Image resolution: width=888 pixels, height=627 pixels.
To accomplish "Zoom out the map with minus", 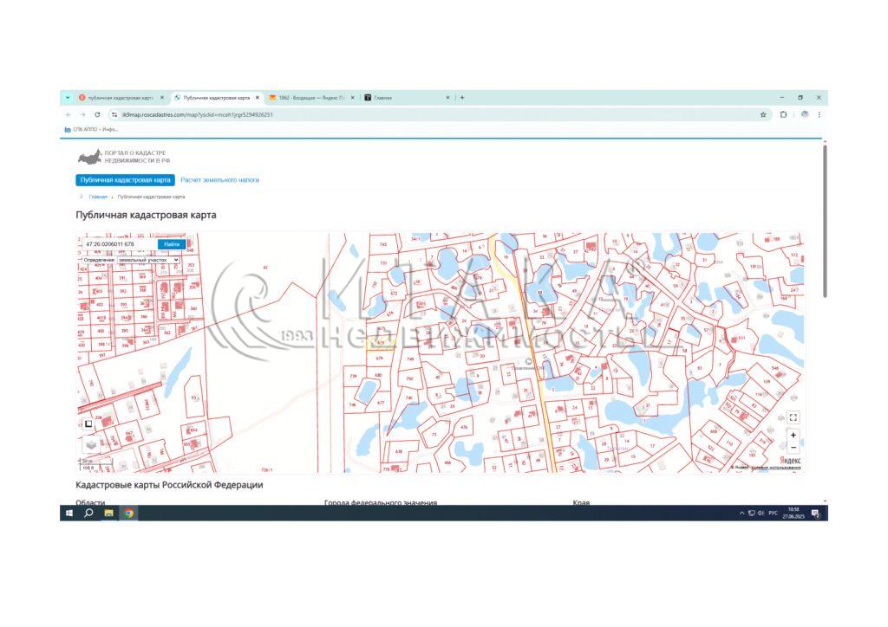I will coord(793,448).
